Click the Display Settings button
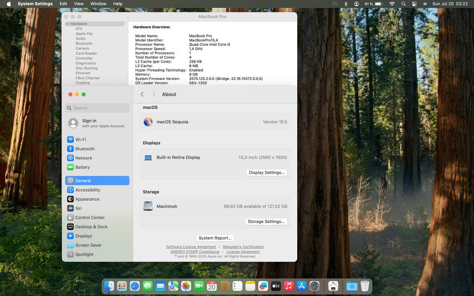474x296 pixels. 267,173
